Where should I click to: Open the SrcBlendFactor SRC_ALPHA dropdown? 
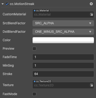coord(63,23)
